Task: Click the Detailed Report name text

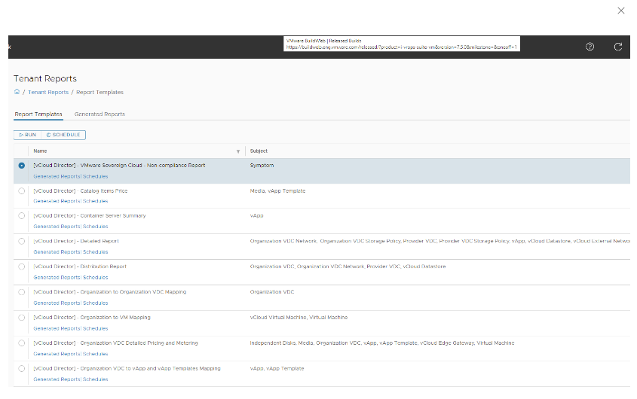Action: (76, 241)
